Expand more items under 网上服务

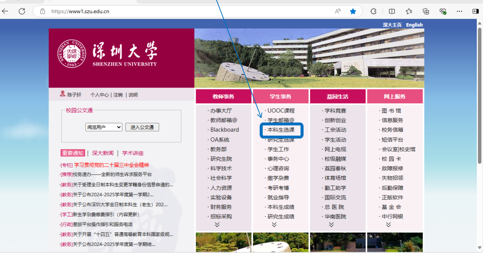388,225
